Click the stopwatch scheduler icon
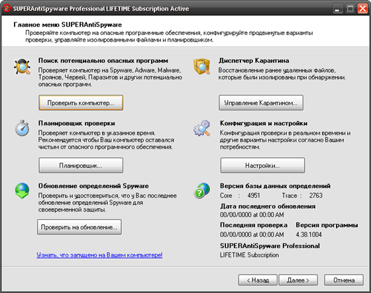371x293 pixels. (23, 128)
